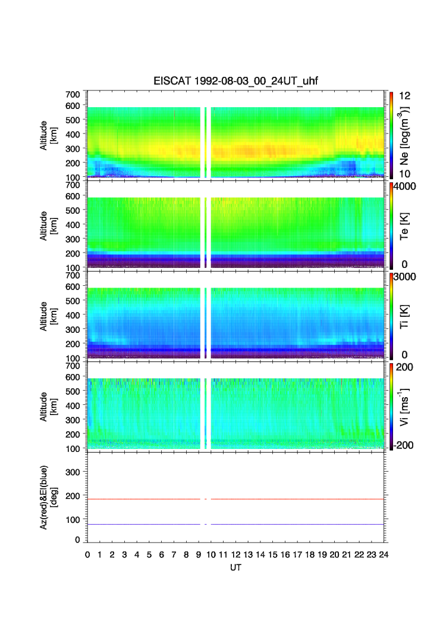Viewport: 421px width, 633px height.
Task: Click the UT tick label 3
Action: (125, 554)
